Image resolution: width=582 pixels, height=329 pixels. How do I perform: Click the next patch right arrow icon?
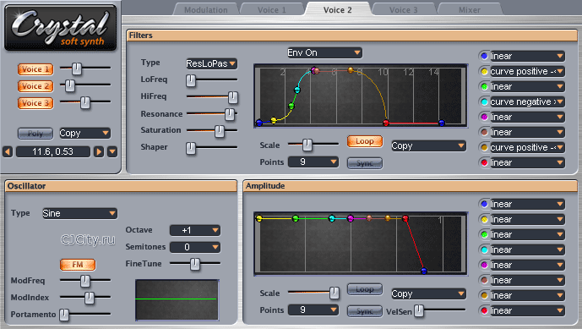click(x=99, y=151)
